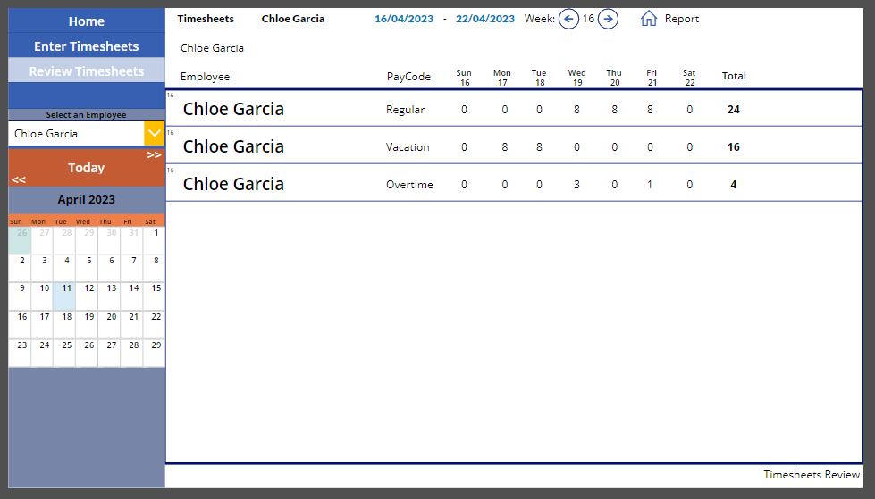Click Chloe Garcia in Overtime row
Image resolution: width=875 pixels, height=499 pixels.
[233, 184]
